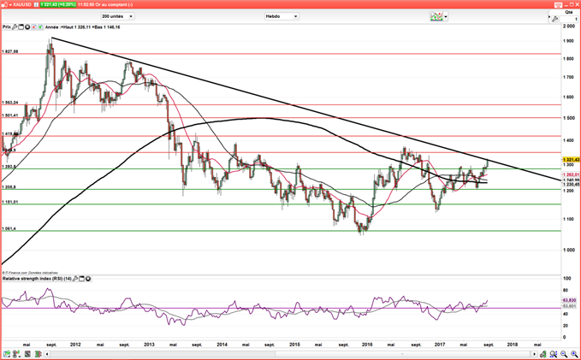Click the fourth bottom-left toolbar icon
The image size is (581, 360).
pyautogui.click(x=38, y=354)
